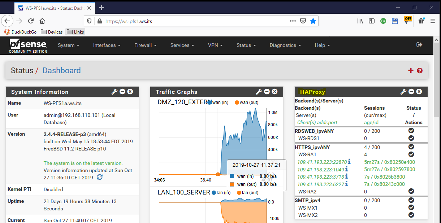Screen dimensions: 441x223
Task: Open the Services dropdown menu
Action: pos(182,45)
